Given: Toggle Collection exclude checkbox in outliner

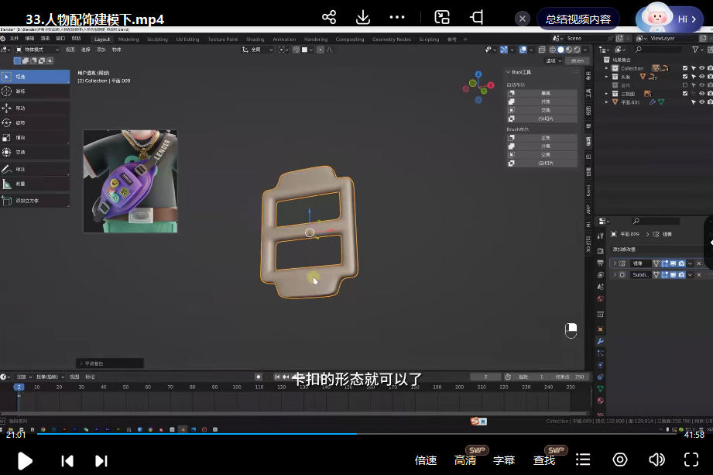Looking at the screenshot, I should pyautogui.click(x=685, y=68).
